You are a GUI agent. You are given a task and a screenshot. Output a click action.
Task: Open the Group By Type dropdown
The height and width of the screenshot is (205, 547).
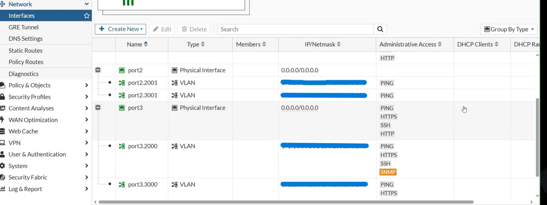[x=509, y=29]
